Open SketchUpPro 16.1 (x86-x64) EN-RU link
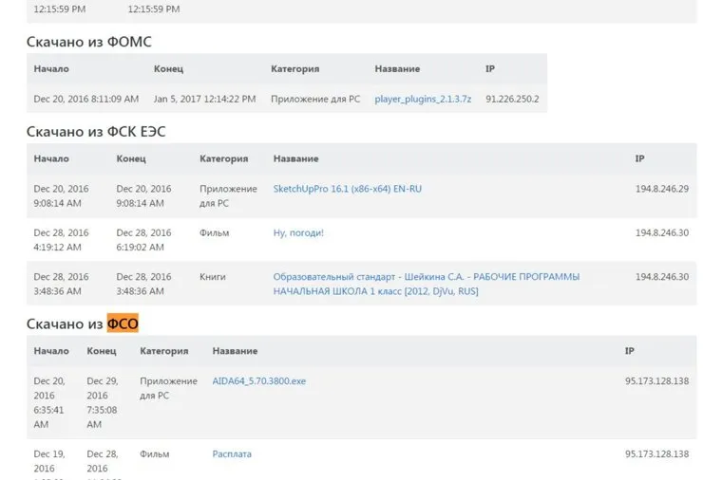722x480 pixels. [347, 189]
